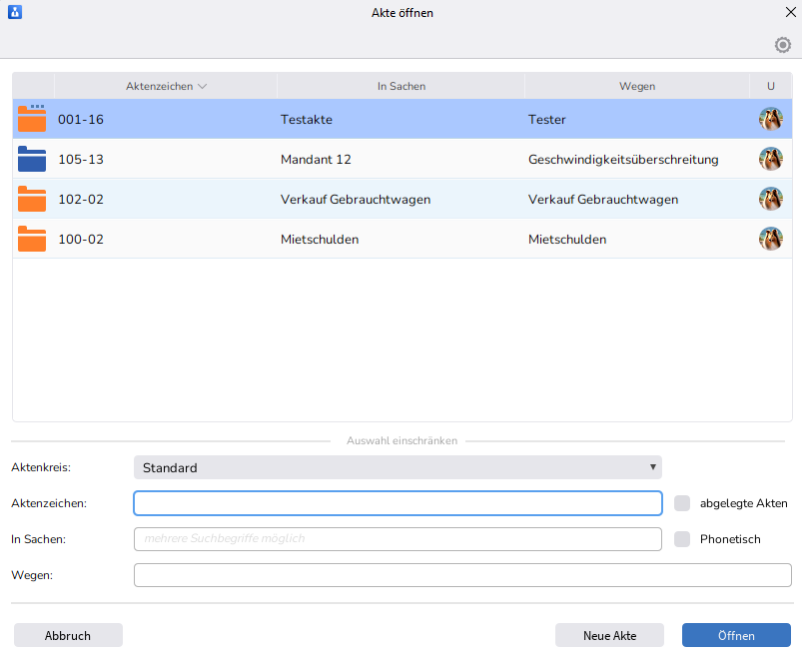The width and height of the screenshot is (802, 656).
Task: Expand the Aktenkreis Standard dropdown
Action: pos(398,467)
